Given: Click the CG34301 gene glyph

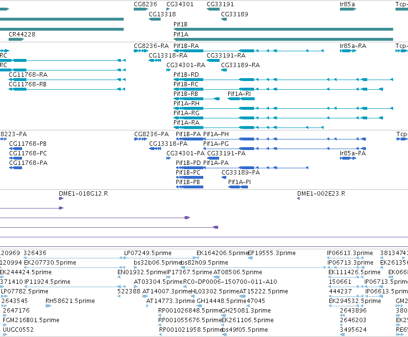Looking at the screenshot, I should 168,9.
